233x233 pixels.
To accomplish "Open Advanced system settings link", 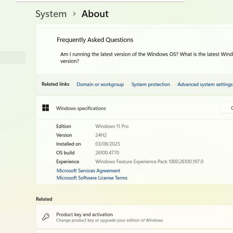I will click(205, 84).
